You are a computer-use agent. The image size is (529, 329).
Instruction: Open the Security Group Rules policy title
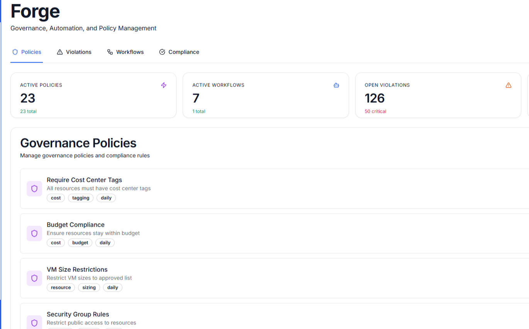[x=78, y=314]
